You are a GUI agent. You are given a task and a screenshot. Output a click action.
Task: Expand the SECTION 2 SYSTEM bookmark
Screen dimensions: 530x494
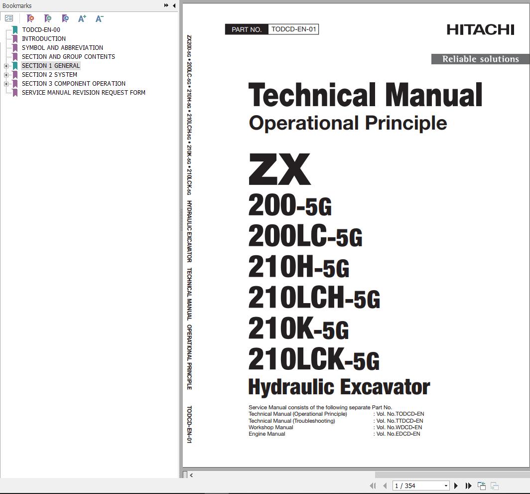tap(6, 75)
